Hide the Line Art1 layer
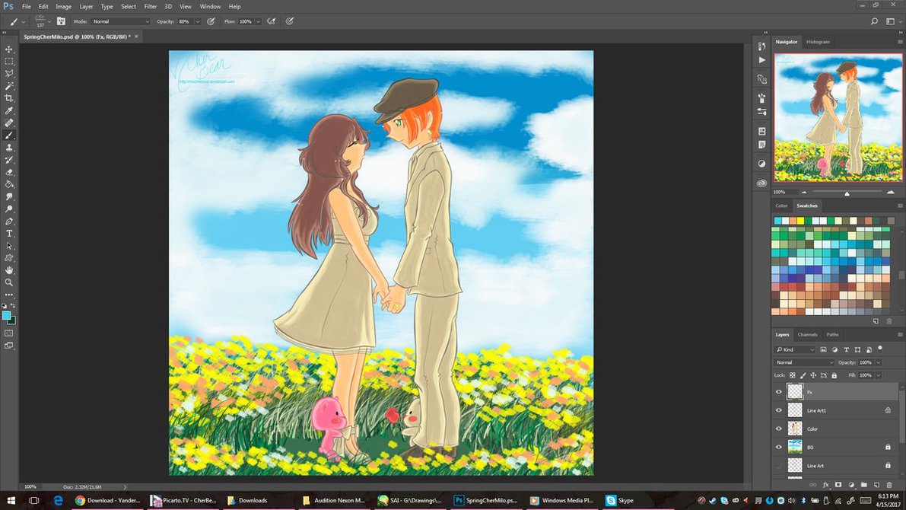This screenshot has width=906, height=510. [779, 410]
